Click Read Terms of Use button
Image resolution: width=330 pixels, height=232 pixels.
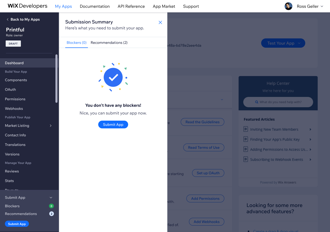click(x=204, y=147)
